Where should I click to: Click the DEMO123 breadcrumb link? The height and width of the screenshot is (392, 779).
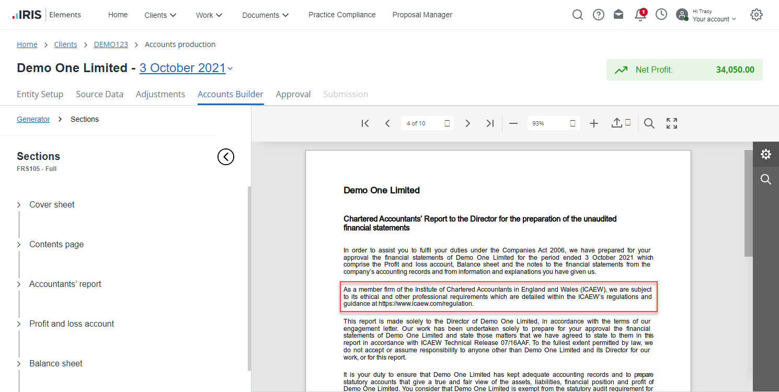coord(111,44)
